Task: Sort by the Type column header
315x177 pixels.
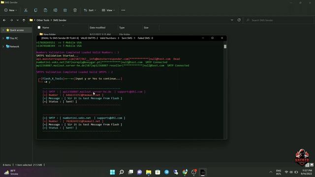Action: (122, 28)
